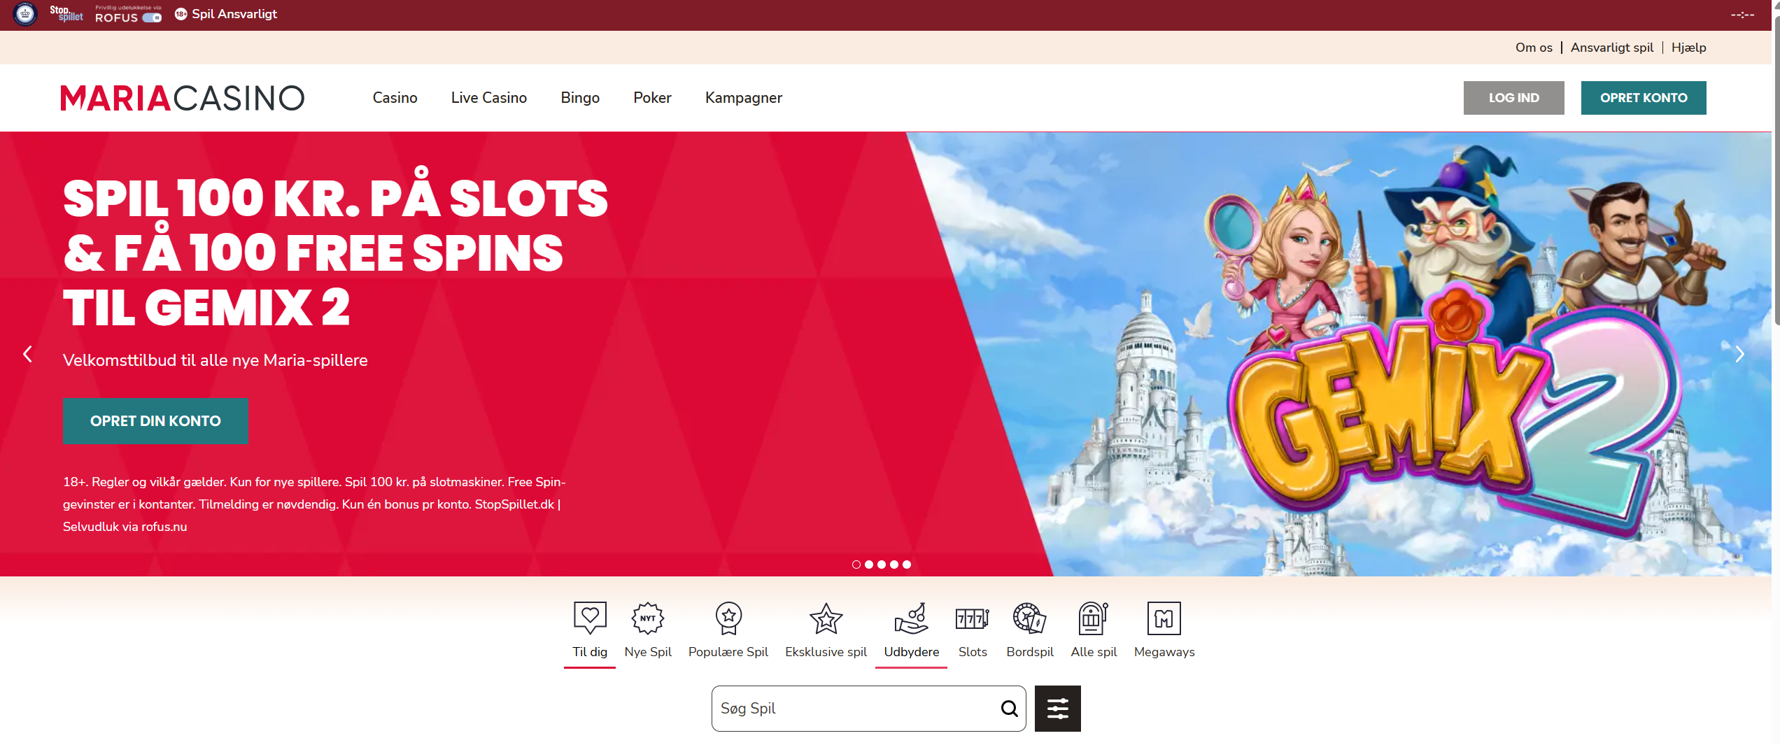This screenshot has height=745, width=1780.
Task: Select the fifth carousel dot
Action: click(907, 565)
